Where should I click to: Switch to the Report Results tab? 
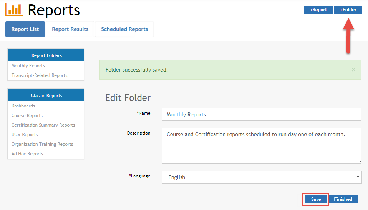[x=70, y=29]
